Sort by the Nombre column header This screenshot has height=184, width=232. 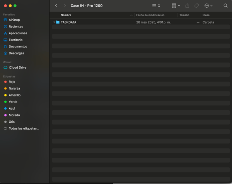66,15
